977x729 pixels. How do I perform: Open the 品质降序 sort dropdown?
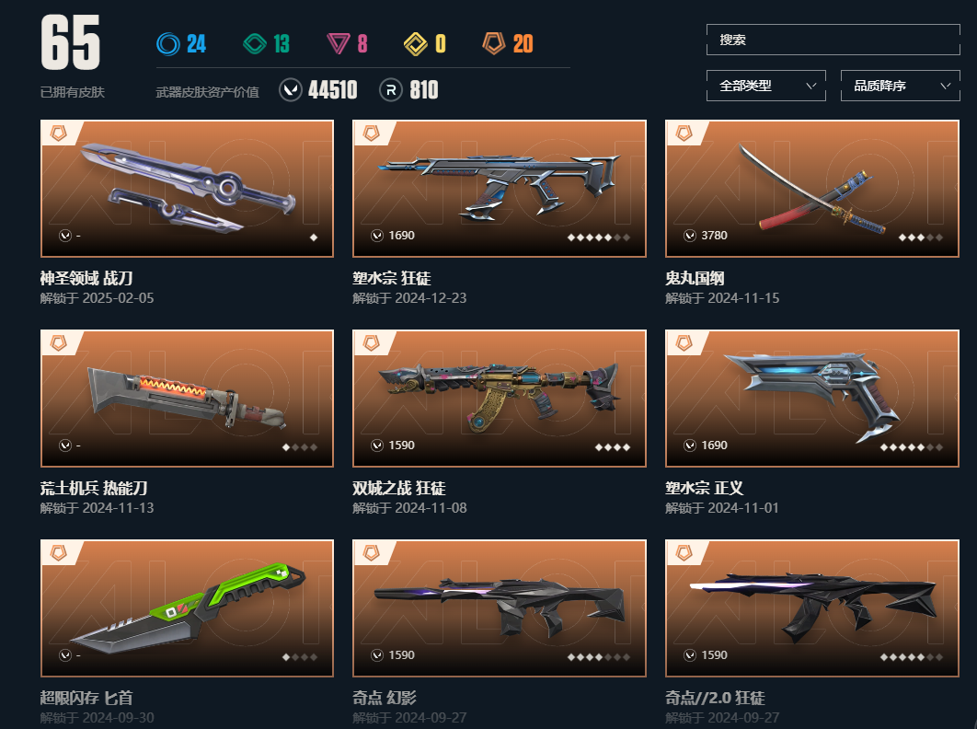[901, 86]
